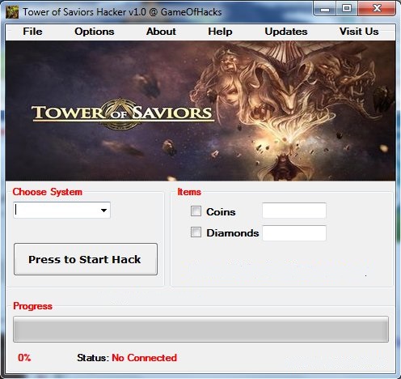Screen dimensions: 401x379
Task: Click the 'Progress' section label
Action: [x=32, y=306]
